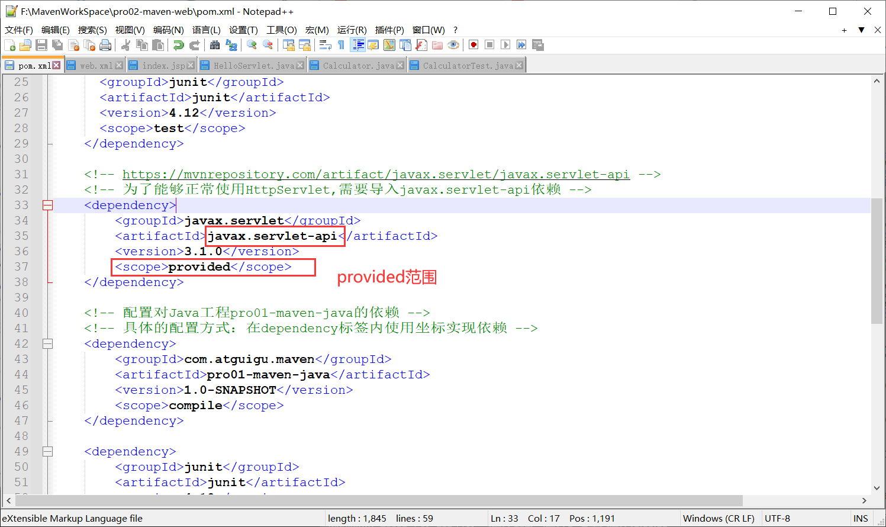
Task: Toggle synchronized horizontal scrolling
Action: (x=305, y=45)
